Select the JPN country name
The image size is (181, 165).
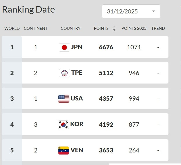[77, 47]
